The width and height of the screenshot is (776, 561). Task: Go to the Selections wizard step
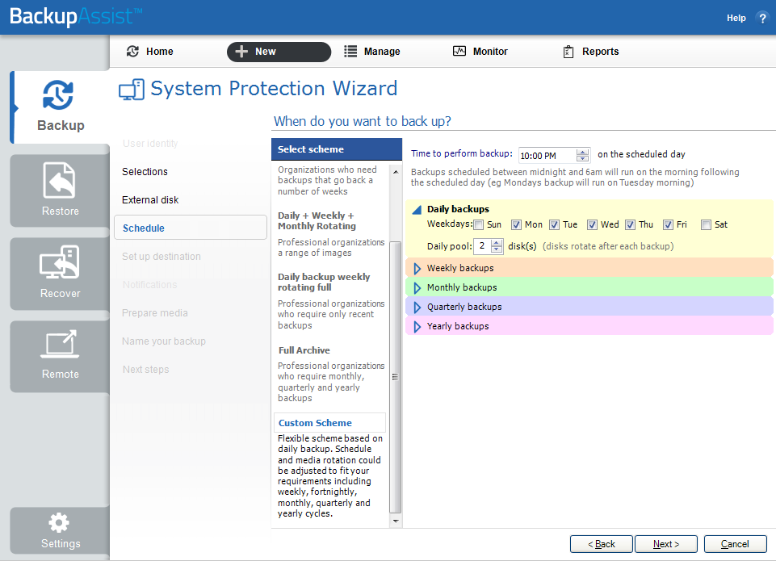point(145,172)
